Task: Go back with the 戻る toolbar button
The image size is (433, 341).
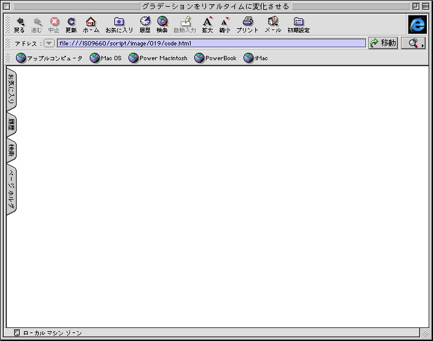Action: (20, 25)
